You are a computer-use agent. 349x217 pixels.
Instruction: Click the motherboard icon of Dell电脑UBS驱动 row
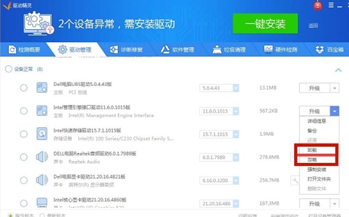[x=42, y=88]
